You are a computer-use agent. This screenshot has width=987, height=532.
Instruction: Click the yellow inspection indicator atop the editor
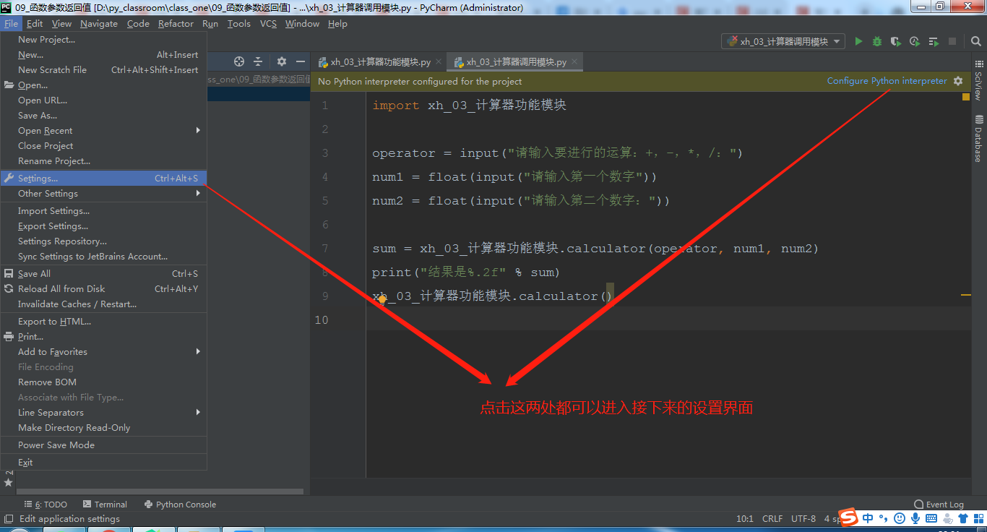point(966,97)
